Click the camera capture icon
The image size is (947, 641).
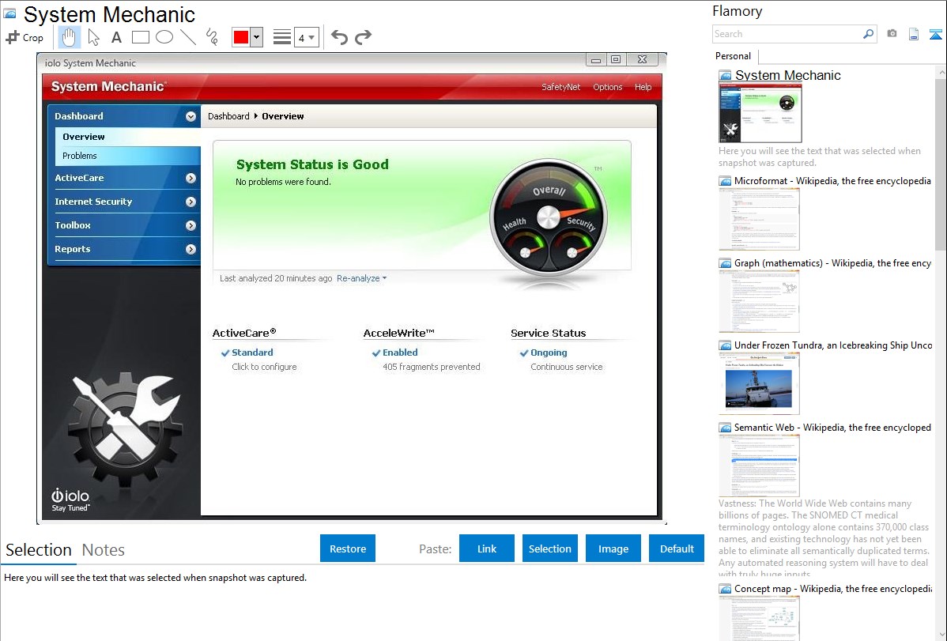click(x=892, y=34)
